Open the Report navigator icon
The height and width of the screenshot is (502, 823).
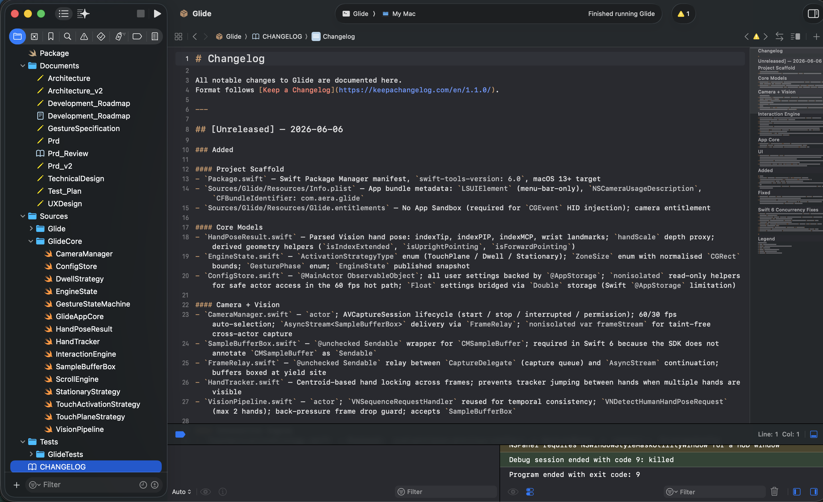(x=155, y=36)
